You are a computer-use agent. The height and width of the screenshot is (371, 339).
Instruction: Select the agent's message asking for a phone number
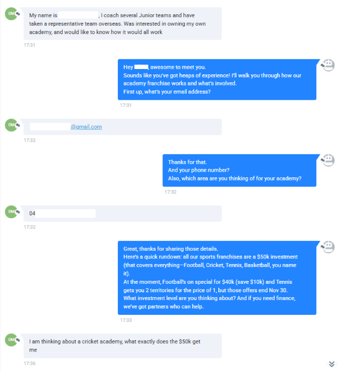tap(239, 170)
